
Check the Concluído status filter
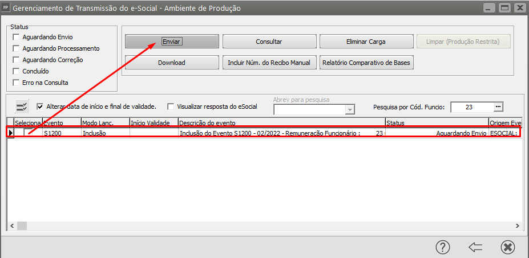16,71
